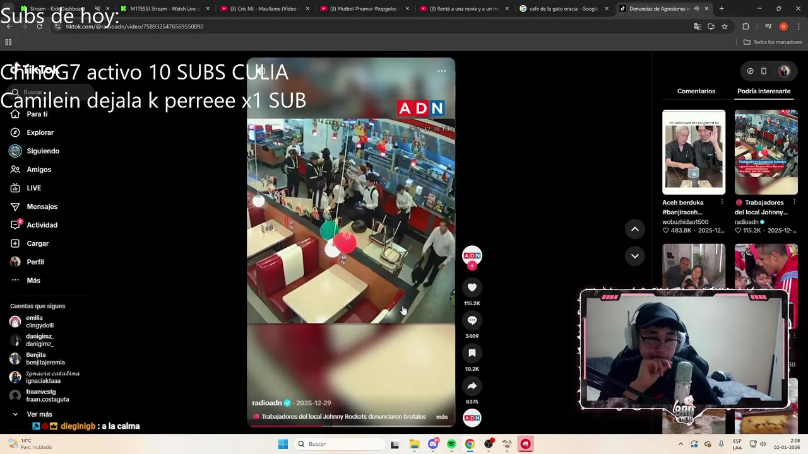Viewport: 808px width, 454px height.
Task: Save video with bookmark icon
Action: point(472,353)
